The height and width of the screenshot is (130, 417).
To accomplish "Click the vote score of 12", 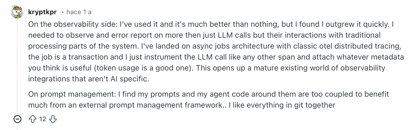I will pyautogui.click(x=43, y=119).
